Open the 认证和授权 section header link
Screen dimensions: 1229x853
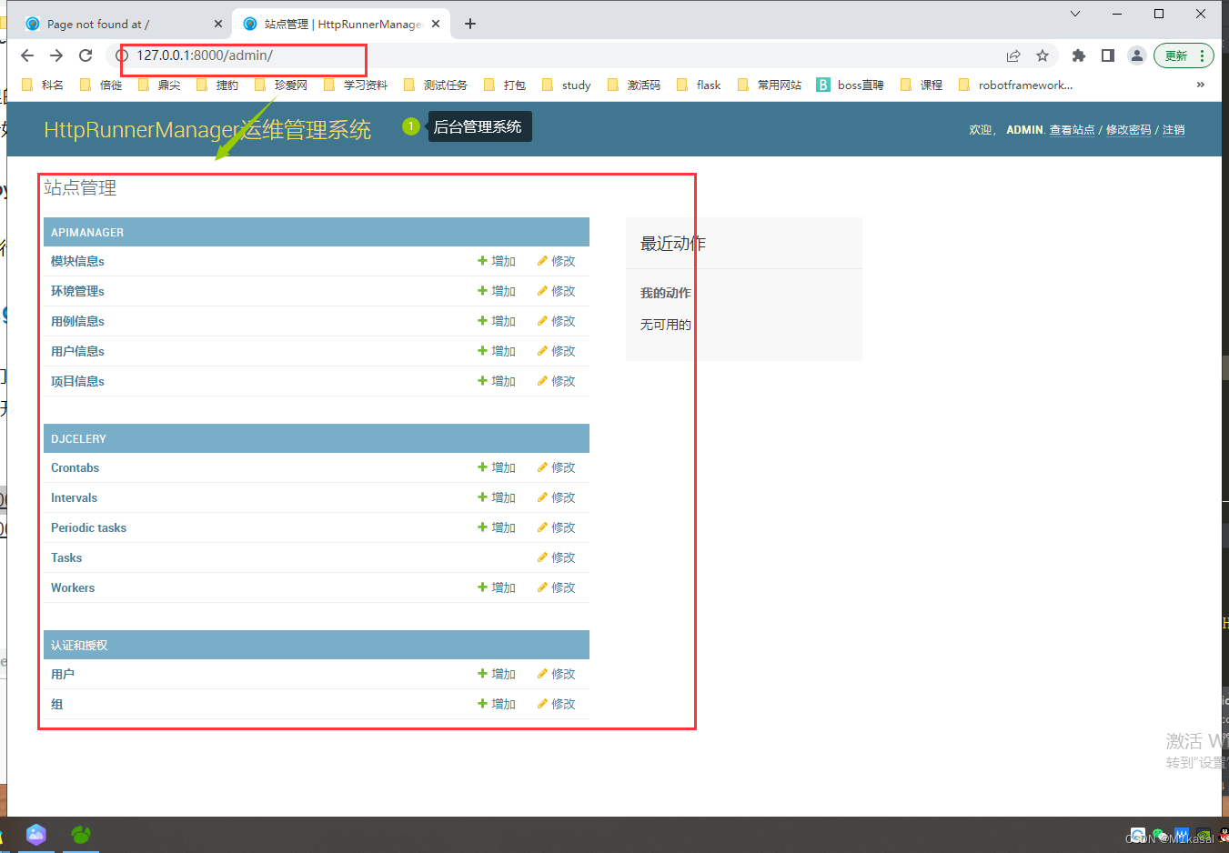[x=79, y=646]
